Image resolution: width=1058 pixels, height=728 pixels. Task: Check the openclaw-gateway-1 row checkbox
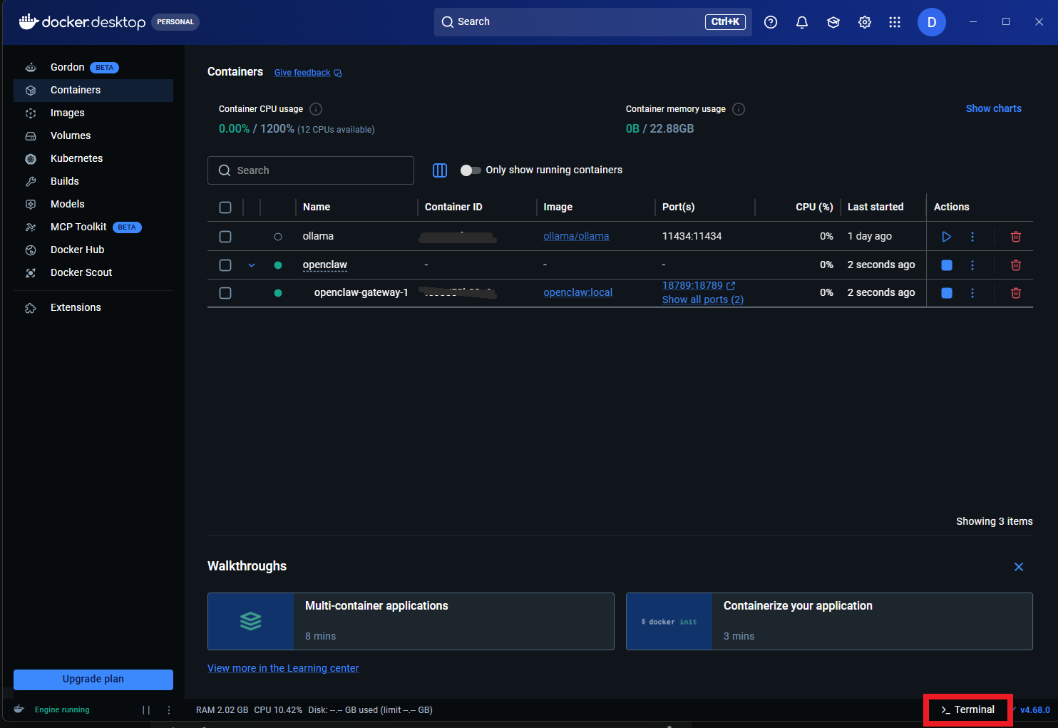(225, 293)
